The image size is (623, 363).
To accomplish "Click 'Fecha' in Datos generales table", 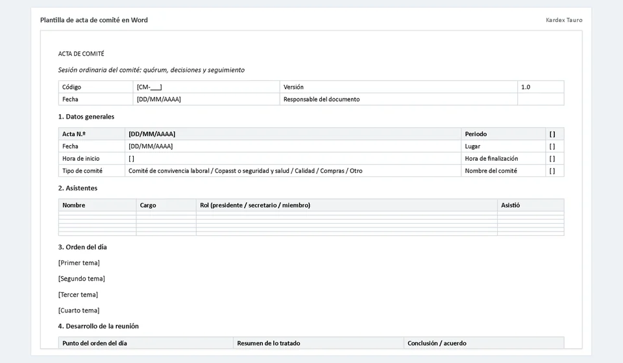I will pyautogui.click(x=92, y=146).
